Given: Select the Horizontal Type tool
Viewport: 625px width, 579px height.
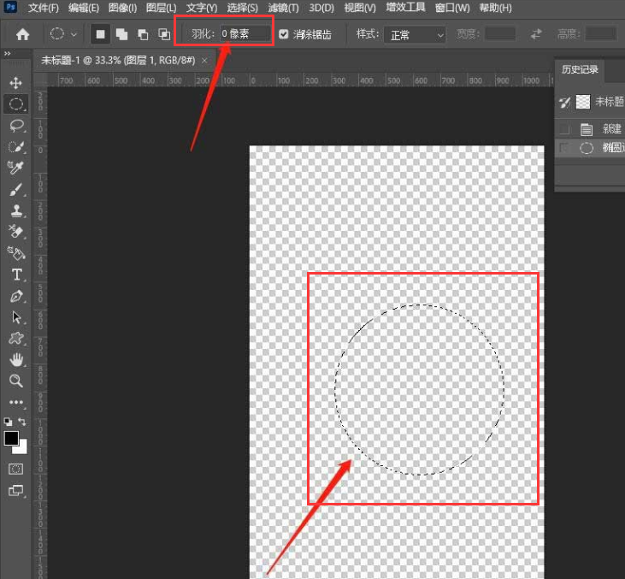Looking at the screenshot, I should [15, 275].
